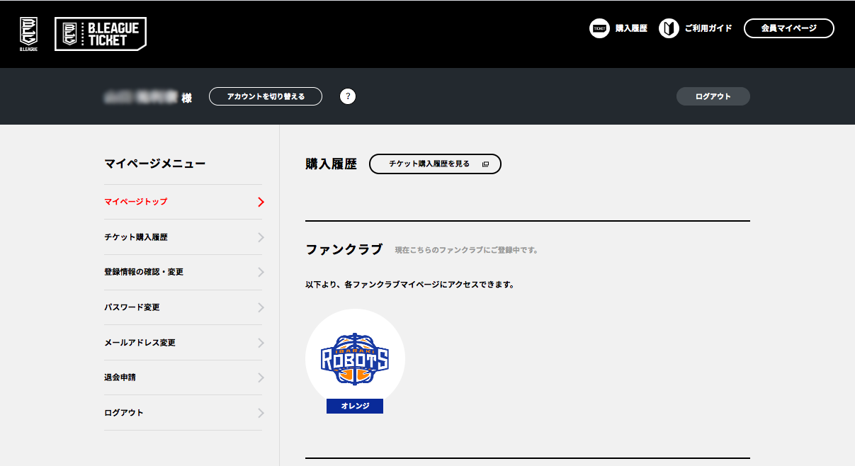Select マイページトップ in the sidebar menu
Screen dimensions: 855x466
[x=183, y=202]
